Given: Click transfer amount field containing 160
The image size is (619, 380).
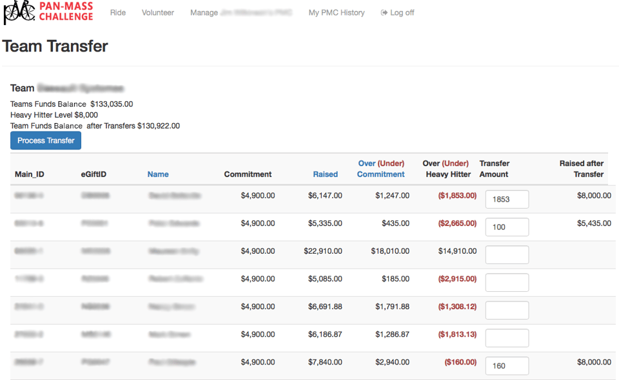Looking at the screenshot, I should click(507, 366).
